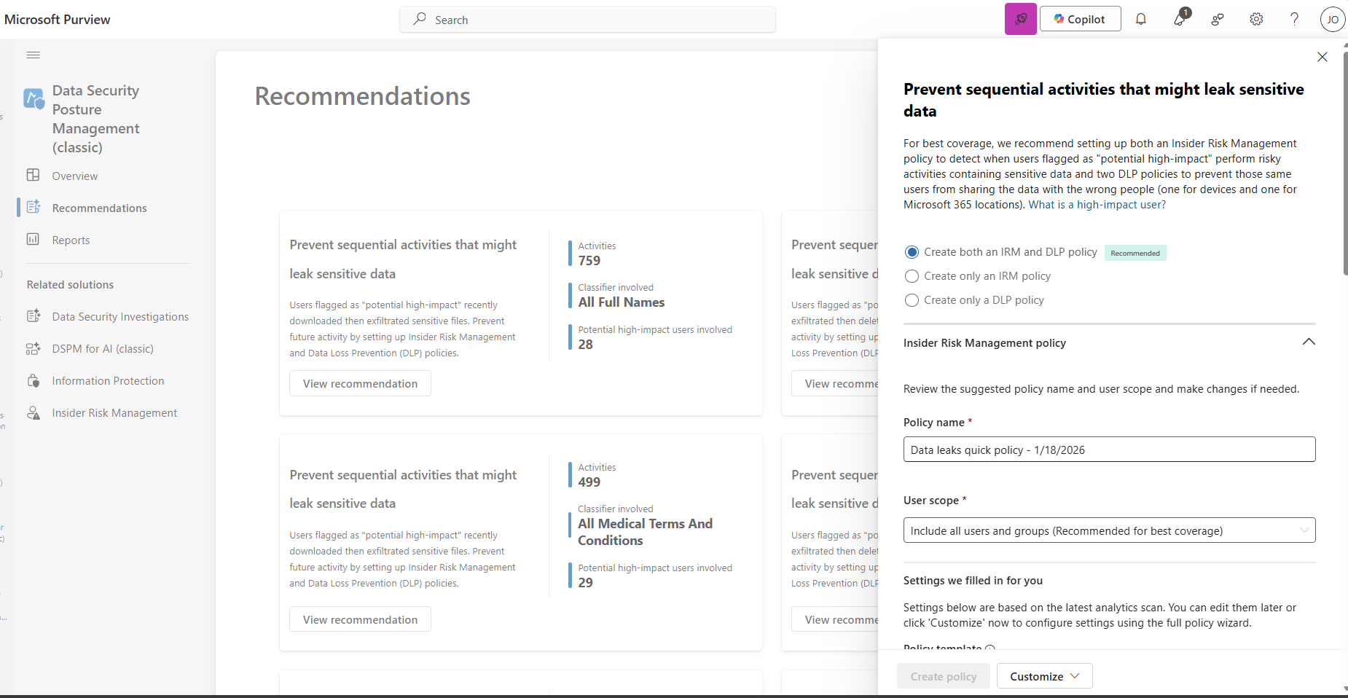Go to Overview in the sidebar
The width and height of the screenshot is (1348, 698).
tap(75, 176)
